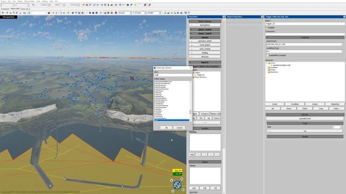Image resolution: width=346 pixels, height=194 pixels.
Task: Click the red aircraft marker in viewport
Action: [x=132, y=78]
